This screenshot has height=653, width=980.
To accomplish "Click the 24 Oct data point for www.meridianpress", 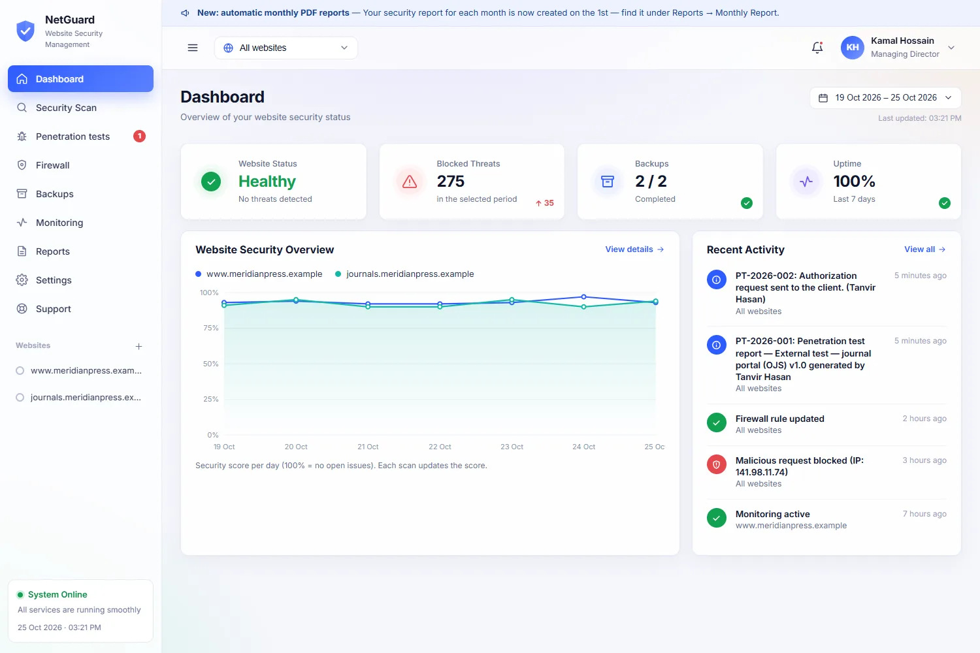I will (584, 297).
